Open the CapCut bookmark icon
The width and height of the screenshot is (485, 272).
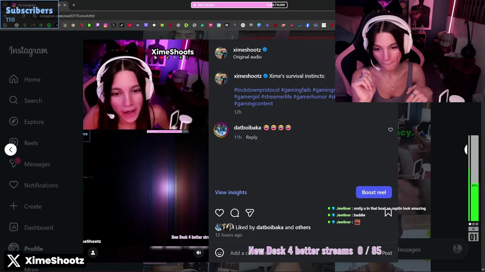[x=227, y=25]
